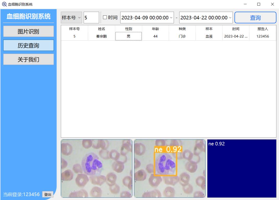Viewport: 279px width, 200px height.
Task: Expand the 样本号 search type dropdown
Action: pos(71,17)
